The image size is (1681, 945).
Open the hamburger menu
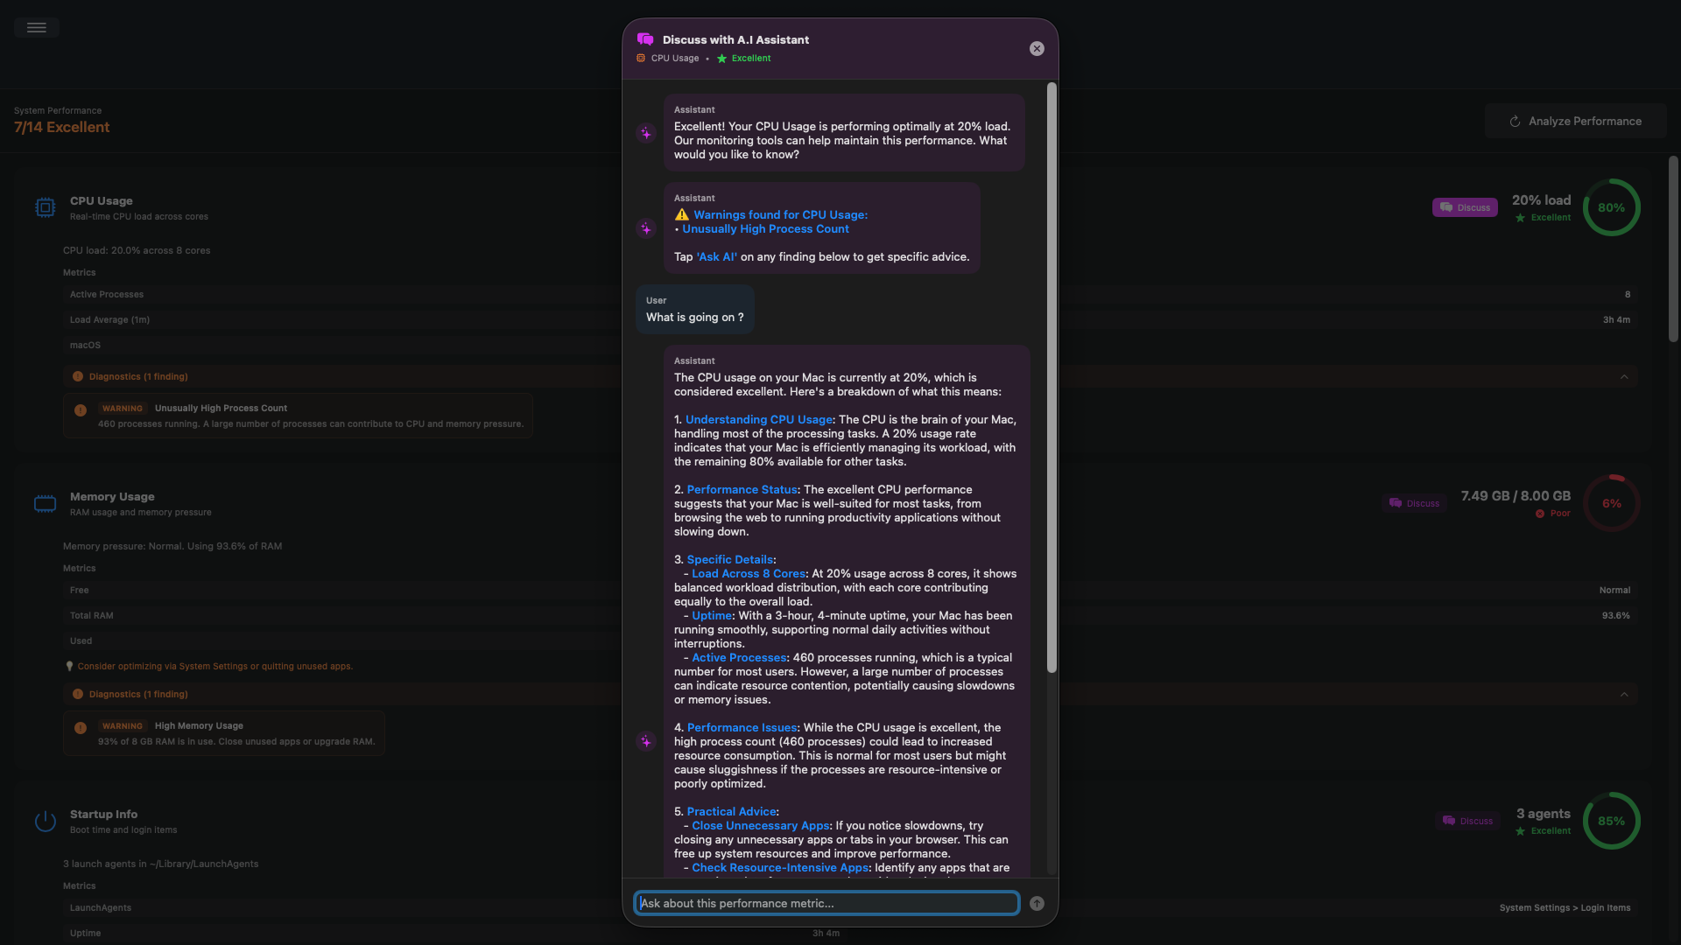(36, 27)
